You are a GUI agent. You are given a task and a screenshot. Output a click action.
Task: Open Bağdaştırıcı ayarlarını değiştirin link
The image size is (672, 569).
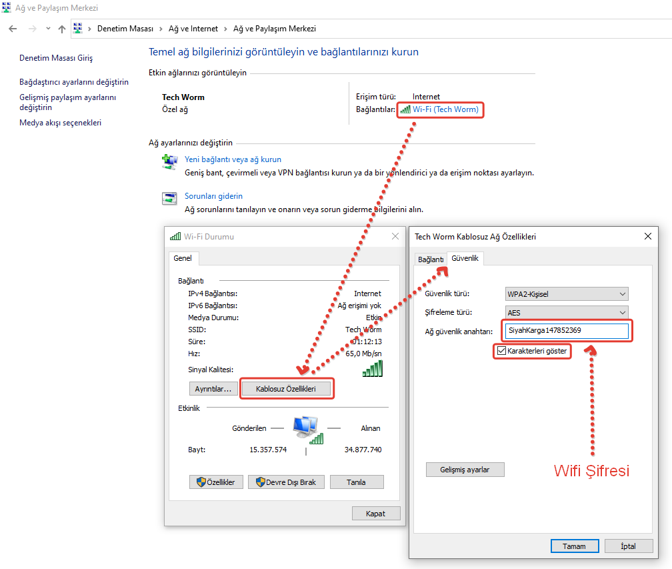coord(74,82)
